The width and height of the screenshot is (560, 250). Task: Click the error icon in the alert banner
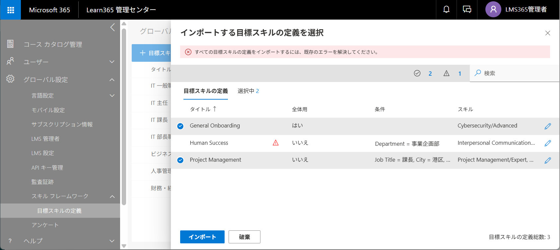click(188, 52)
